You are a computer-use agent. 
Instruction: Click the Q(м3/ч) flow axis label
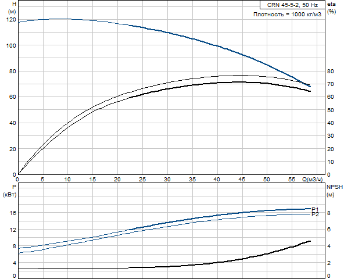313,180
